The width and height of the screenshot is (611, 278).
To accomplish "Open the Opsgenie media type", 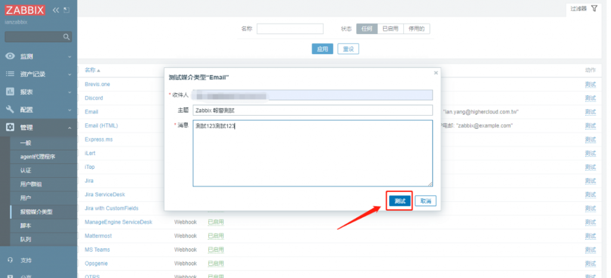I will click(x=96, y=264).
